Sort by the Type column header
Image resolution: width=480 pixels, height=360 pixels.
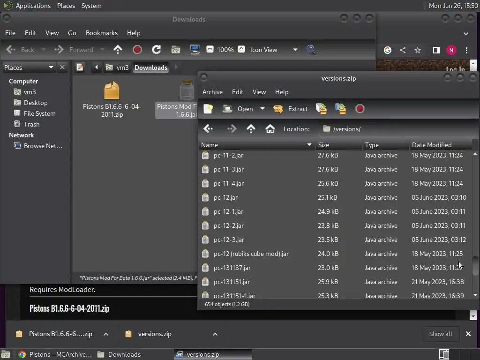[386, 145]
